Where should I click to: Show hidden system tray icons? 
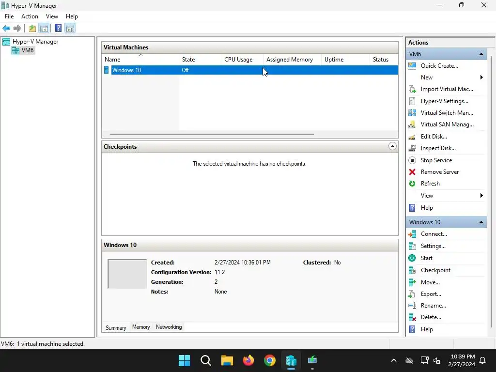(394, 360)
